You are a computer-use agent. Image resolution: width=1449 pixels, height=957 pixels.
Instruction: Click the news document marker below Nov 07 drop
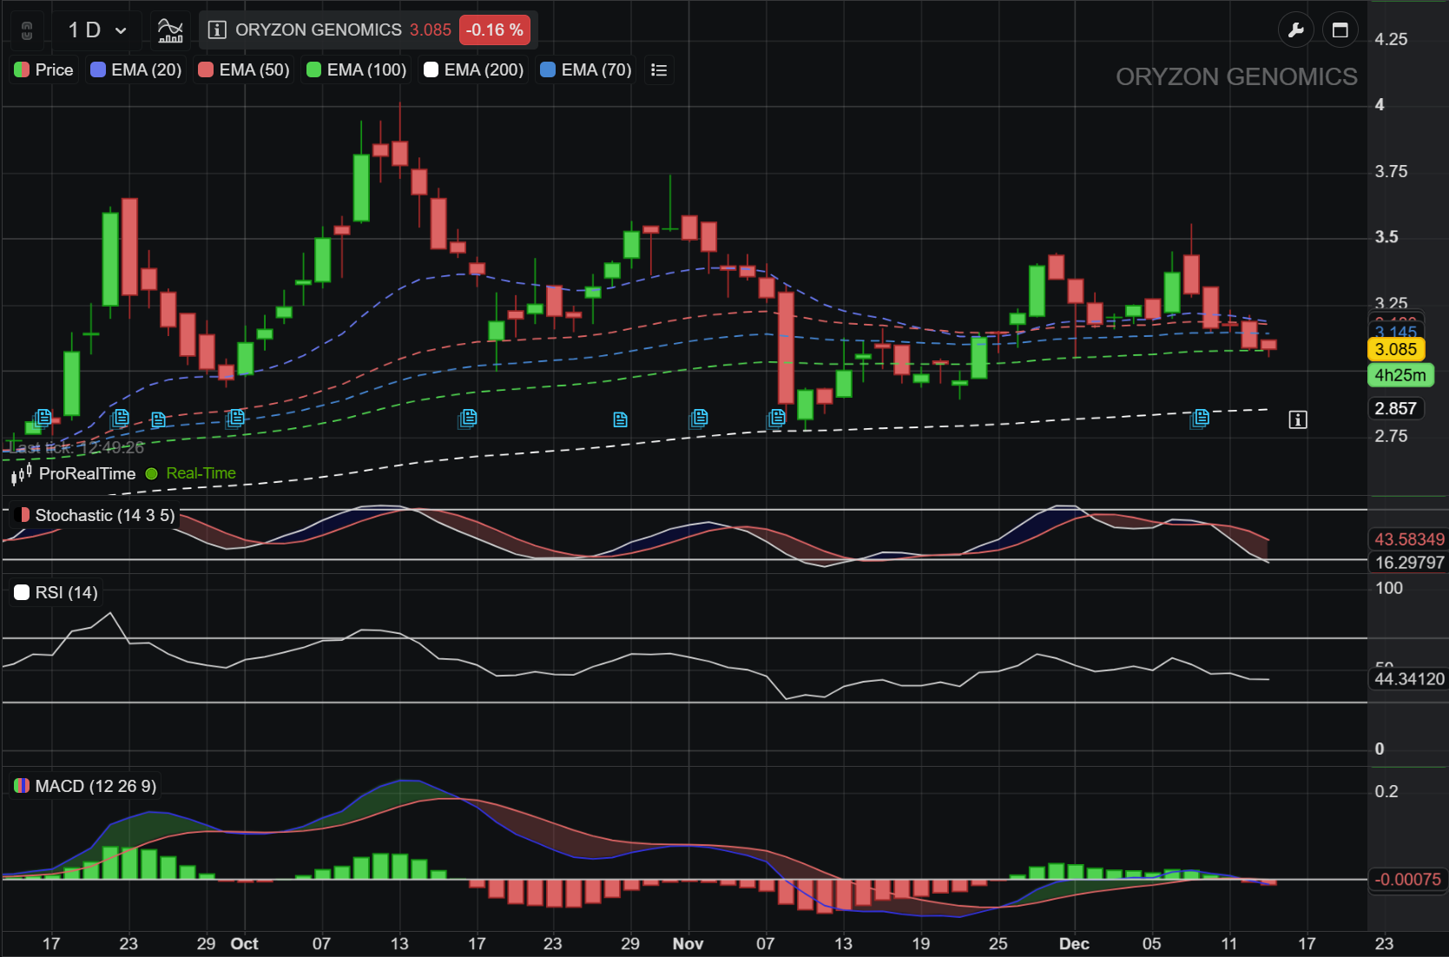coord(776,419)
